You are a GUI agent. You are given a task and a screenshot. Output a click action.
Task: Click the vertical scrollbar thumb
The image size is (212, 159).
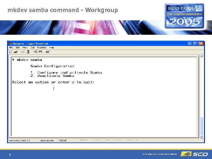pos(202,126)
